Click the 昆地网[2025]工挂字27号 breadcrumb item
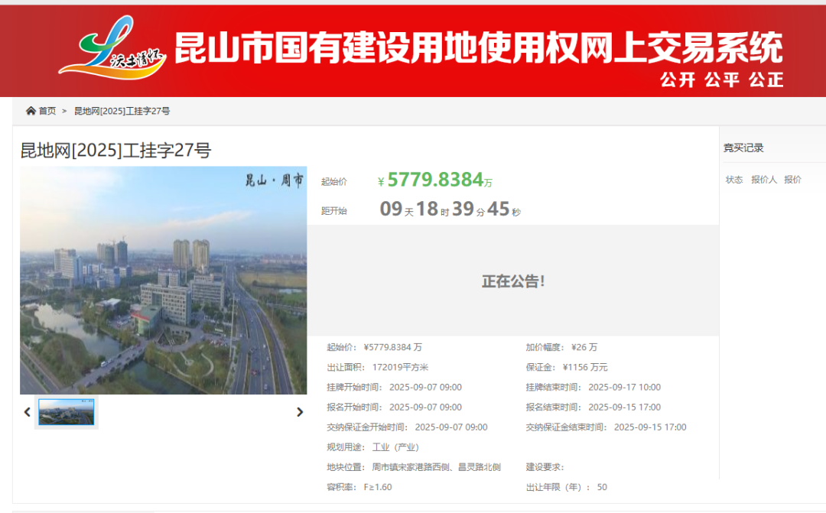 tap(122, 111)
